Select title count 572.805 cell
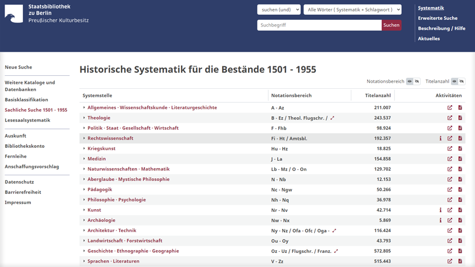This screenshot has width=475, height=267. click(382, 251)
